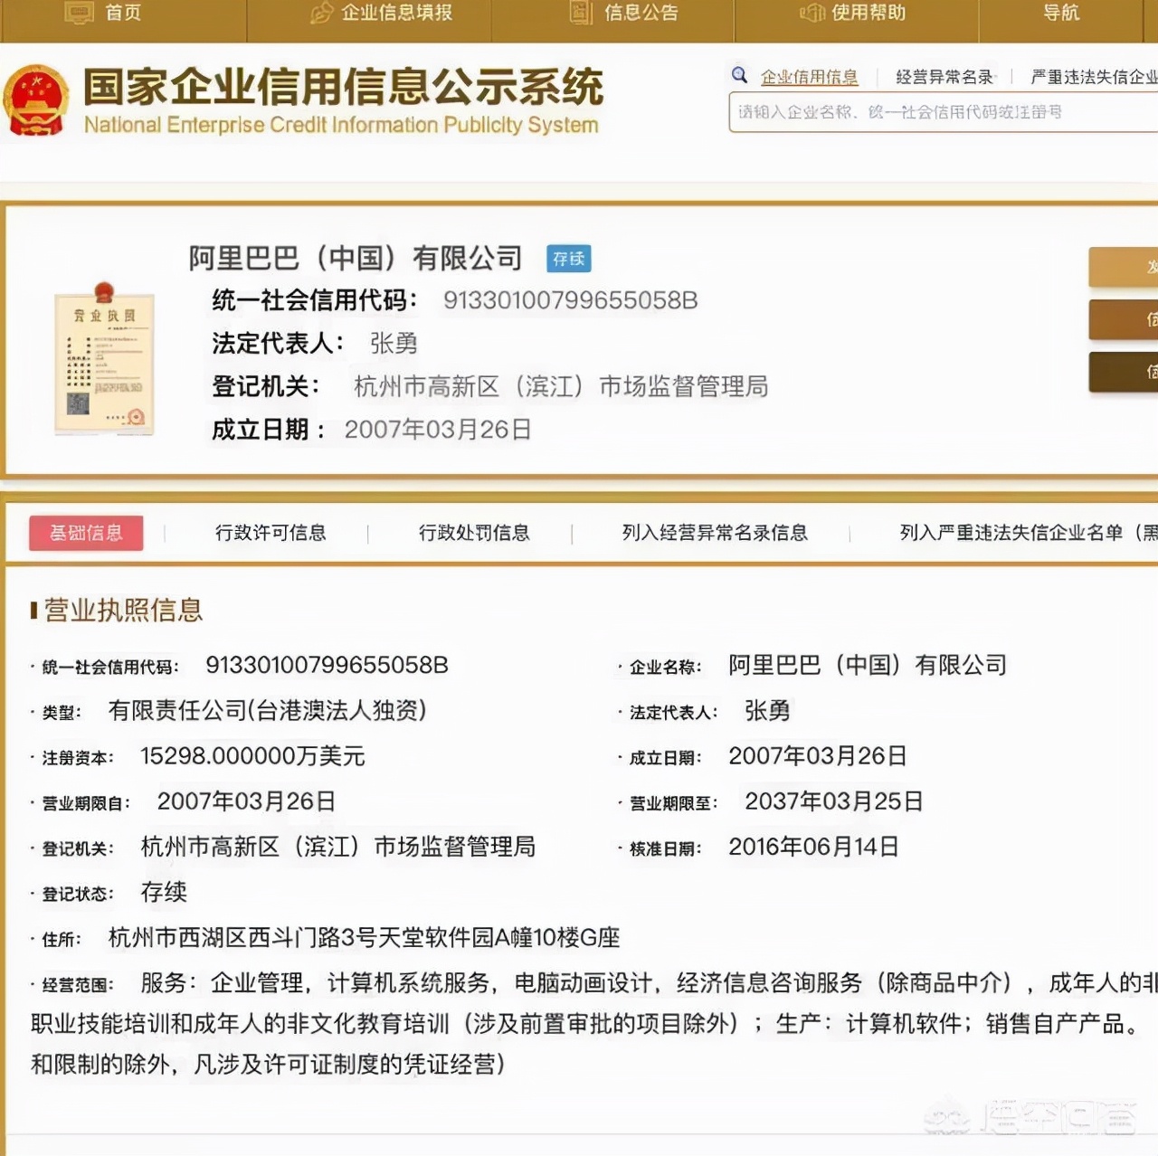The width and height of the screenshot is (1158, 1156).
Task: Click the national emblem site logo
Action: click(36, 99)
